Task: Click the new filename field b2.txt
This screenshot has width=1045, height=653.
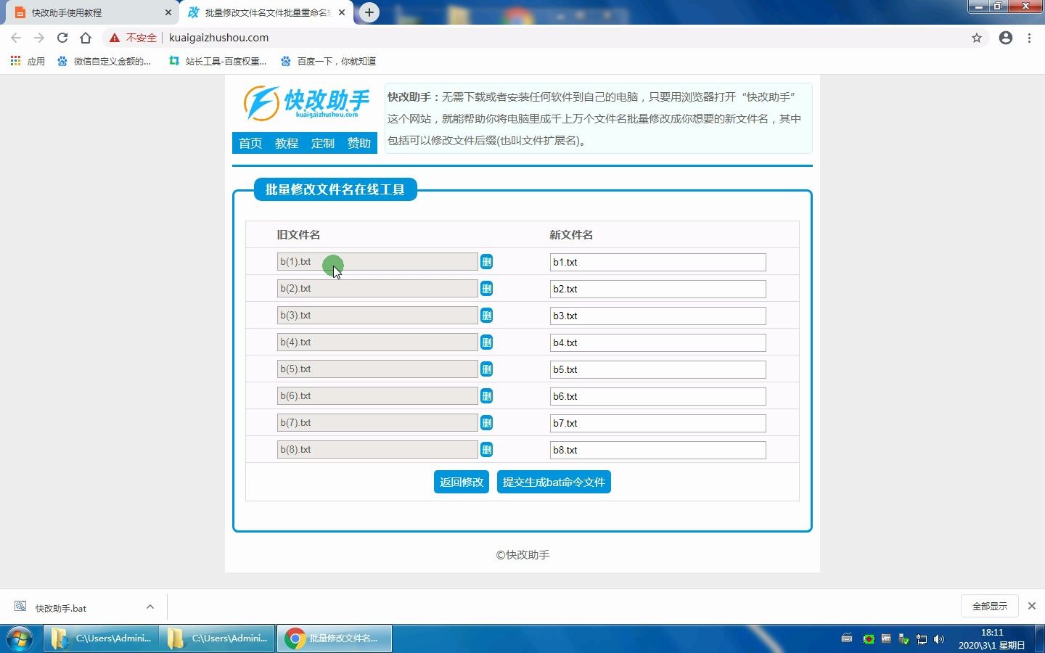Action: click(657, 289)
